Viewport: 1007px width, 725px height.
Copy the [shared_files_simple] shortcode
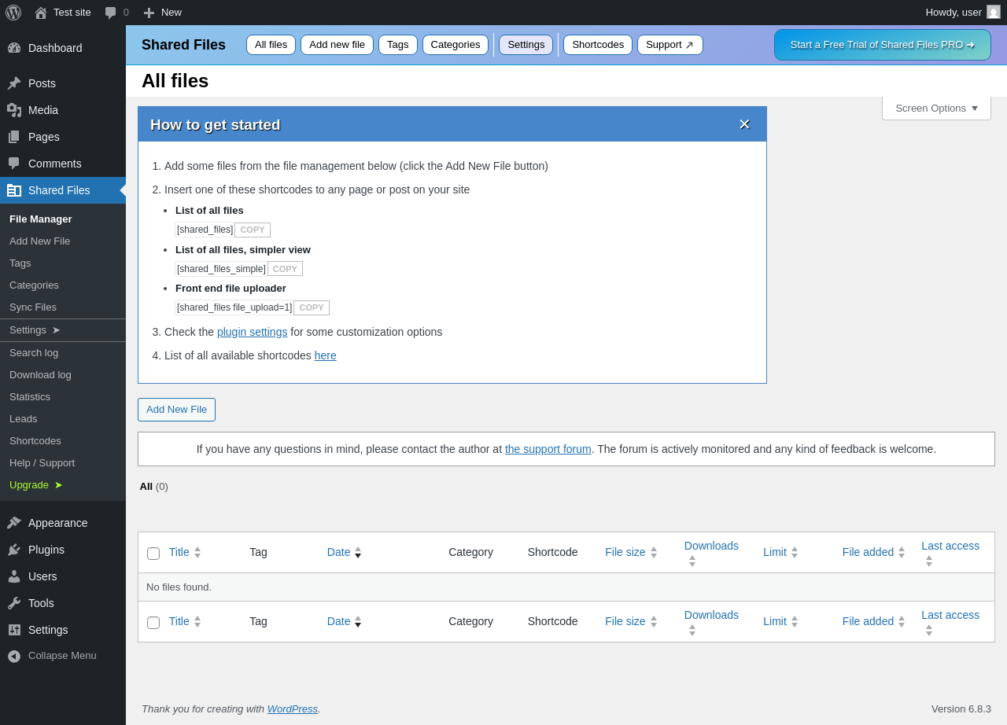285,269
